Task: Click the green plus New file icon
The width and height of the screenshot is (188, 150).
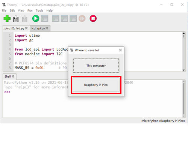Action: (7, 18)
